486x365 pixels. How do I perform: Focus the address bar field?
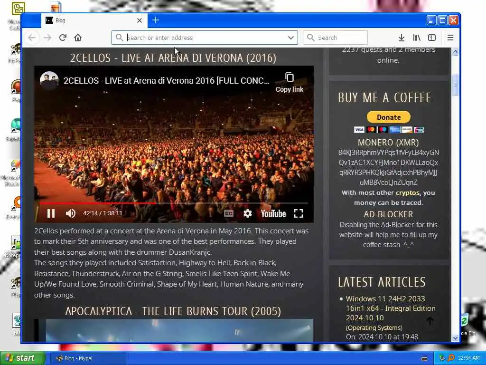click(x=205, y=38)
